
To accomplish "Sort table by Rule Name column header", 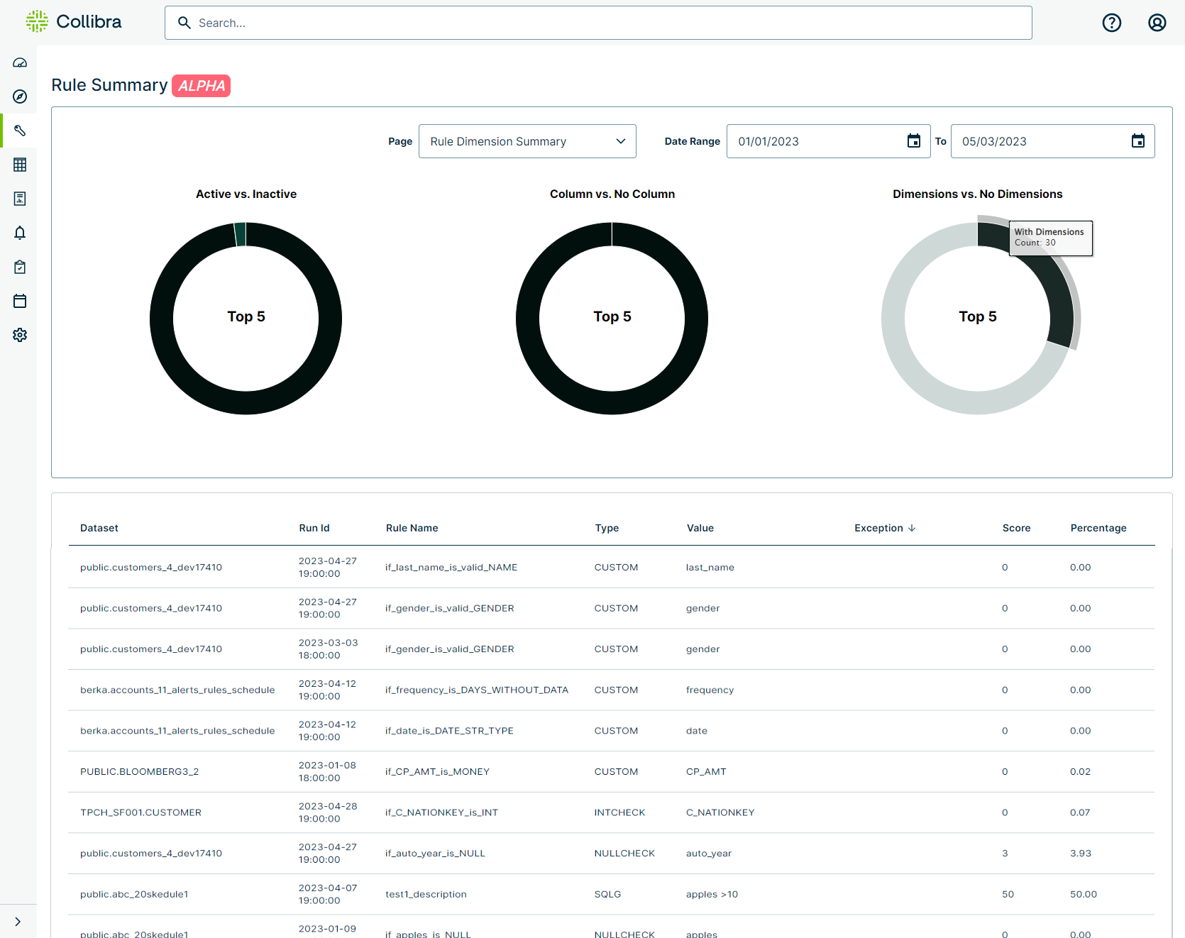I will pyautogui.click(x=412, y=528).
